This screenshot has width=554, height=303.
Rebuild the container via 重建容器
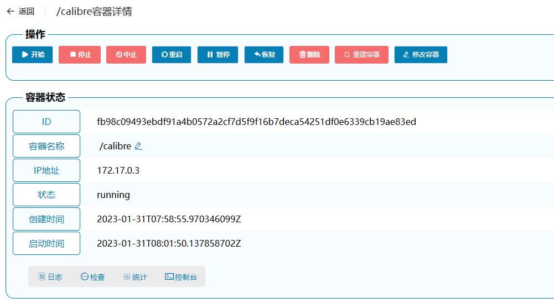coord(361,55)
